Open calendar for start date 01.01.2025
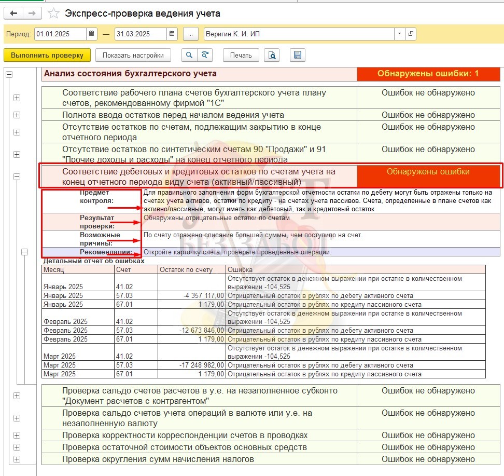 coord(92,34)
